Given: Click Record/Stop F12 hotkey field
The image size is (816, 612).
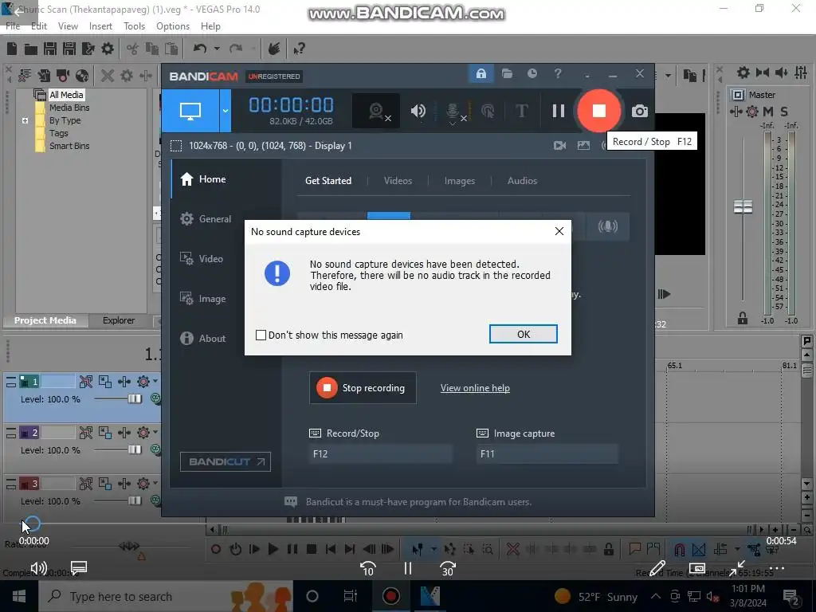Looking at the screenshot, I should [x=380, y=453].
